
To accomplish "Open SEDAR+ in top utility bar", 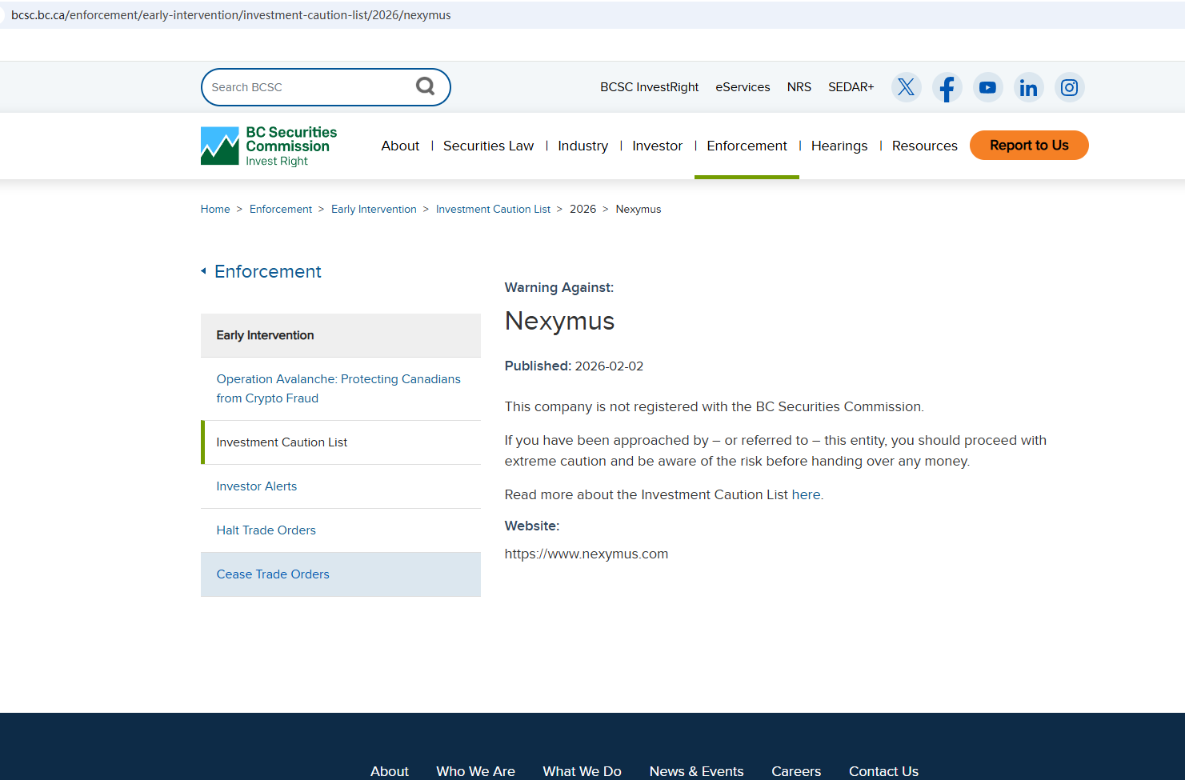I will tap(851, 87).
